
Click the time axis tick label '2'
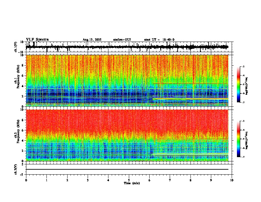click(x=67, y=180)
